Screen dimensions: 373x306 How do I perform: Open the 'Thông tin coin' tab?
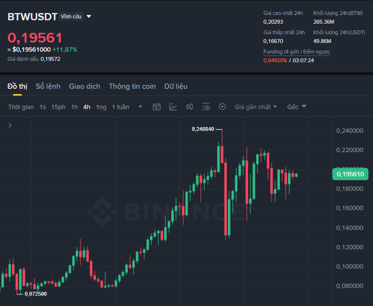pos(132,86)
